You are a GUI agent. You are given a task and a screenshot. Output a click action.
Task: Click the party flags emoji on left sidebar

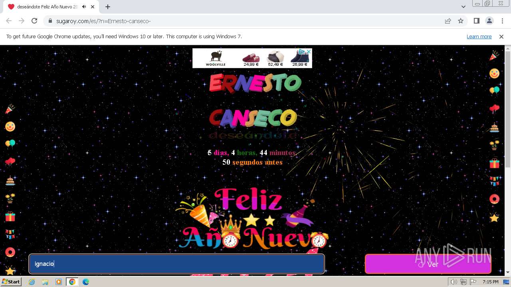coord(10,234)
